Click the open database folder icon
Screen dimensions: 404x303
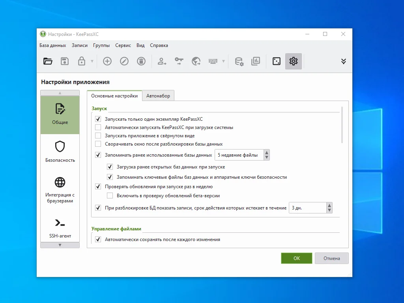(x=48, y=61)
